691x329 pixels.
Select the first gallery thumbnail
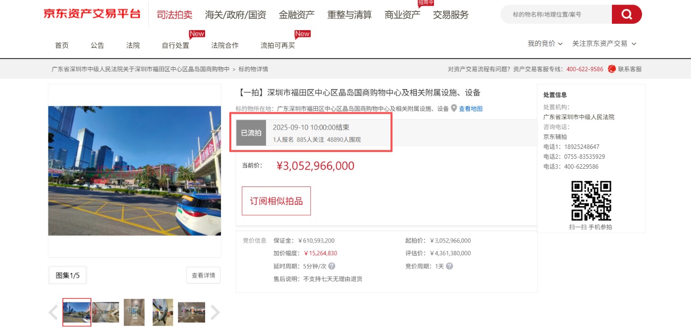(x=77, y=313)
